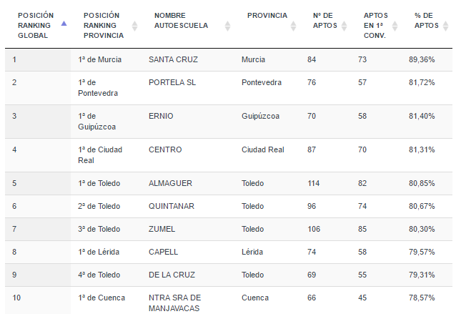This screenshot has width=456, height=314.
Task: Click the % de Aptos sort arrows
Action: (445, 26)
